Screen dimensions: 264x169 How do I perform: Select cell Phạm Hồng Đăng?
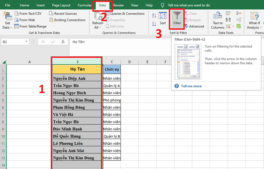tap(77, 107)
